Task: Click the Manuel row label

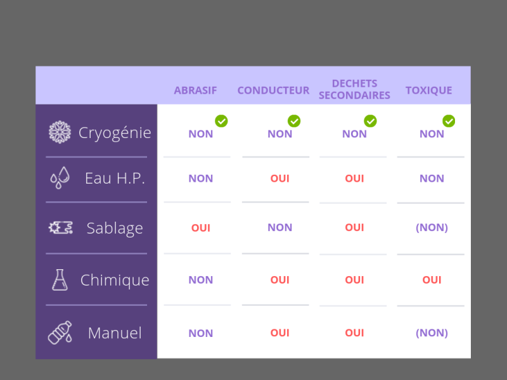Action: [115, 333]
